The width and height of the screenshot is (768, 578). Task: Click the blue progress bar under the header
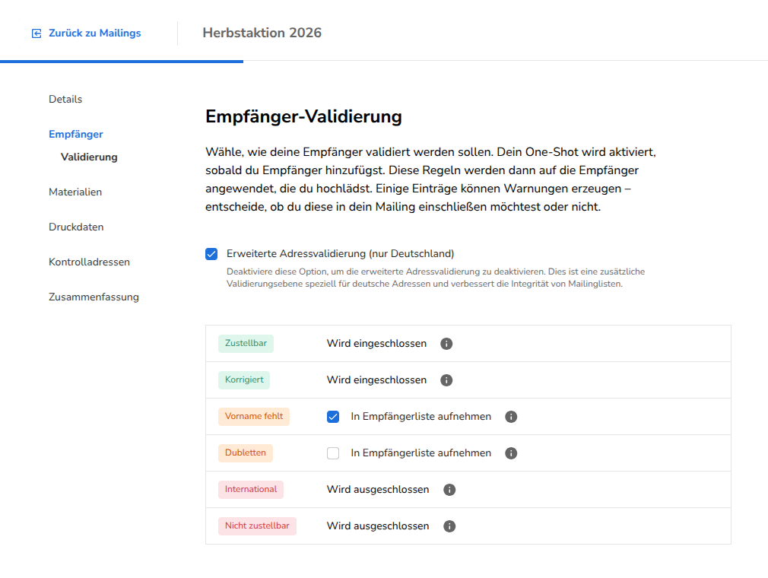122,62
